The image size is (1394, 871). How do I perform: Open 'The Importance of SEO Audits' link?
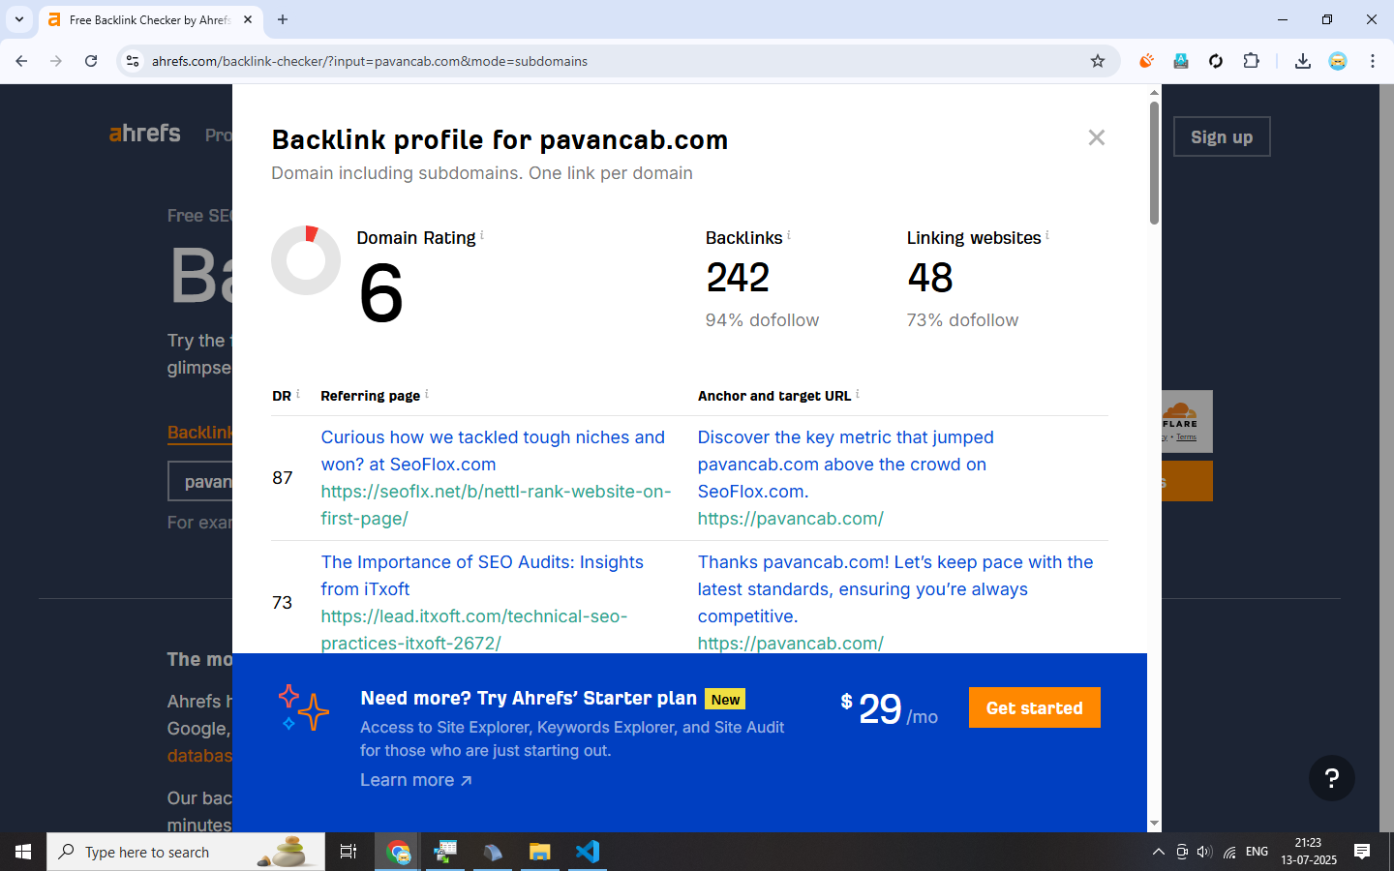[482, 576]
